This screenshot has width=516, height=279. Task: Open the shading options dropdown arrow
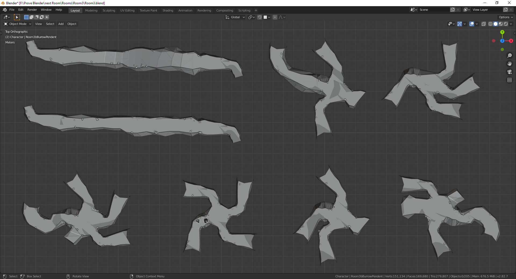511,24
